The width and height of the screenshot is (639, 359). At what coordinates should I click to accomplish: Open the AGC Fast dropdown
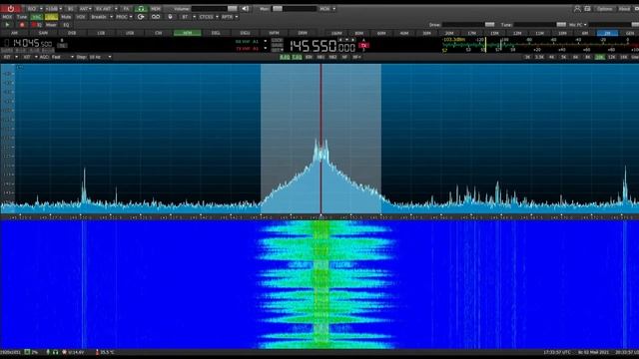pos(62,57)
